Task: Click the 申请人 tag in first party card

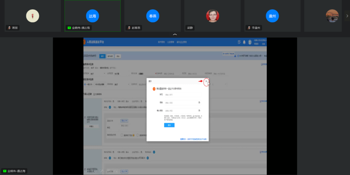Action: (91, 126)
